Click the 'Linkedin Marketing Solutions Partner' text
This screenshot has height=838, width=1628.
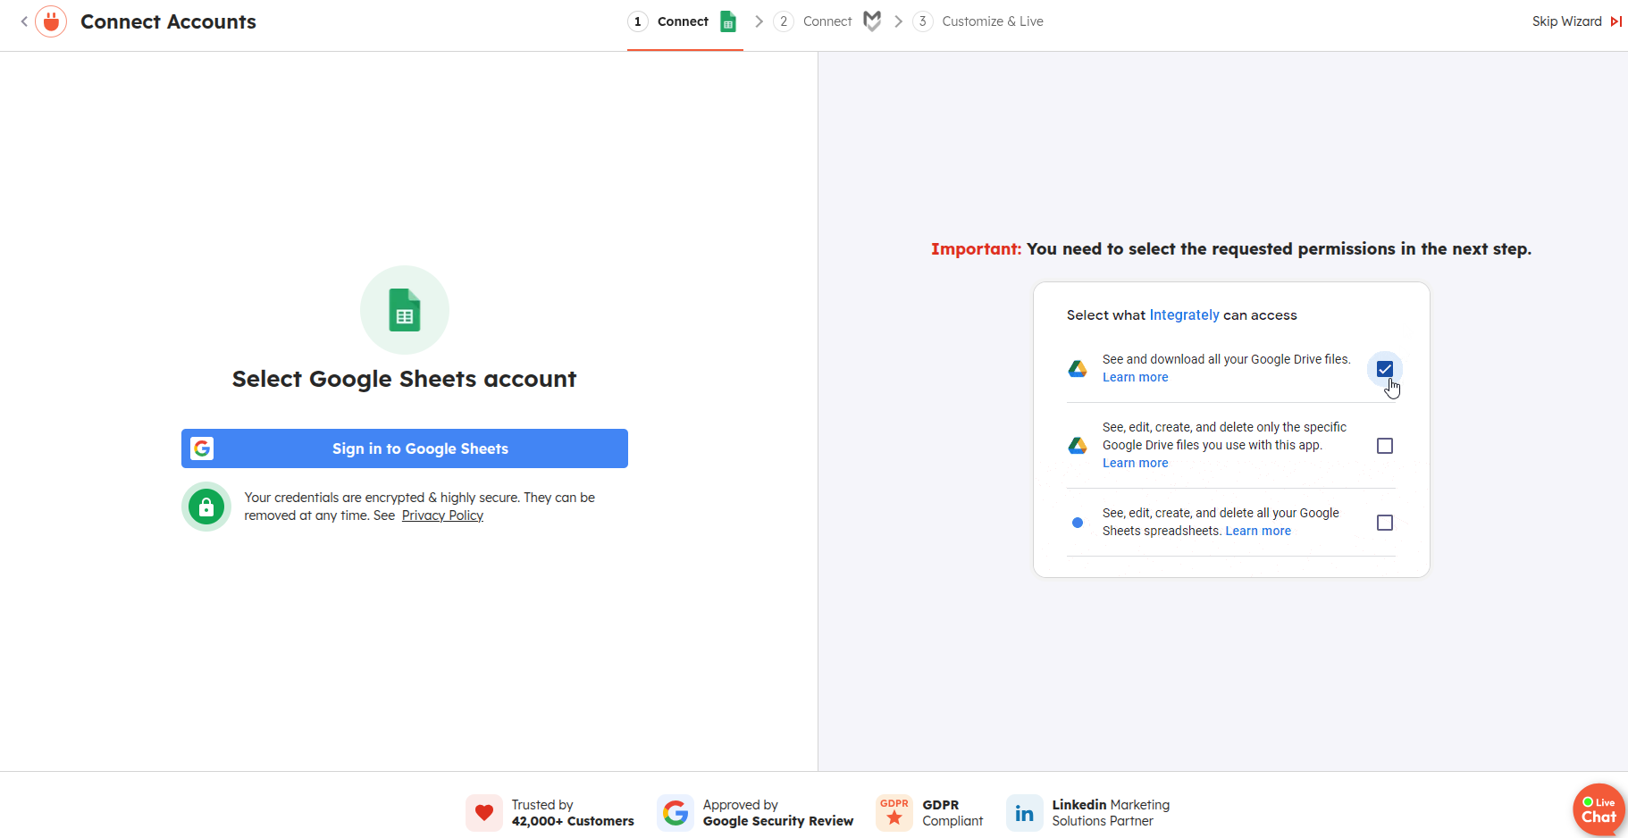tap(1111, 813)
